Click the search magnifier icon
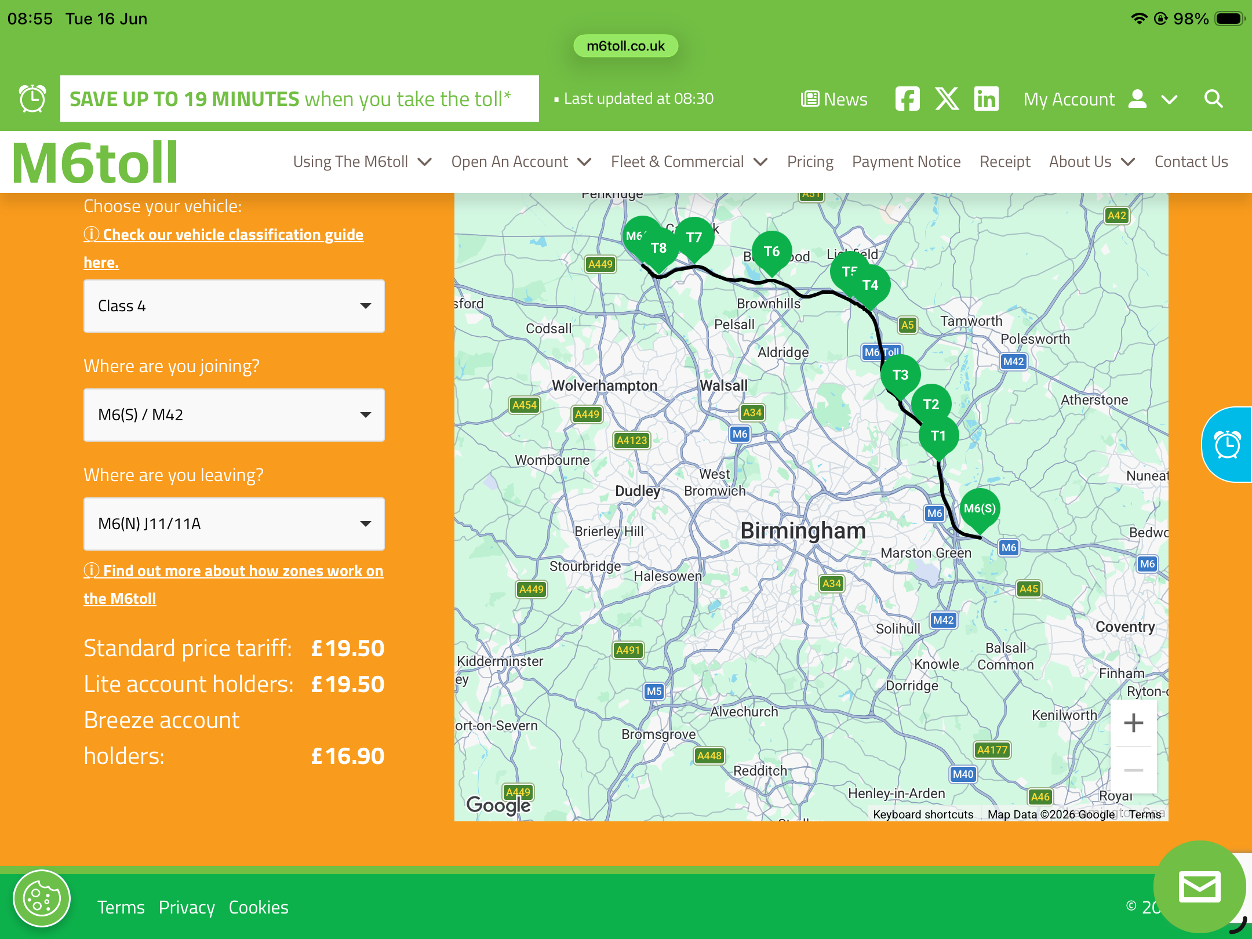Screen dimensions: 1252x939 (x=1213, y=99)
